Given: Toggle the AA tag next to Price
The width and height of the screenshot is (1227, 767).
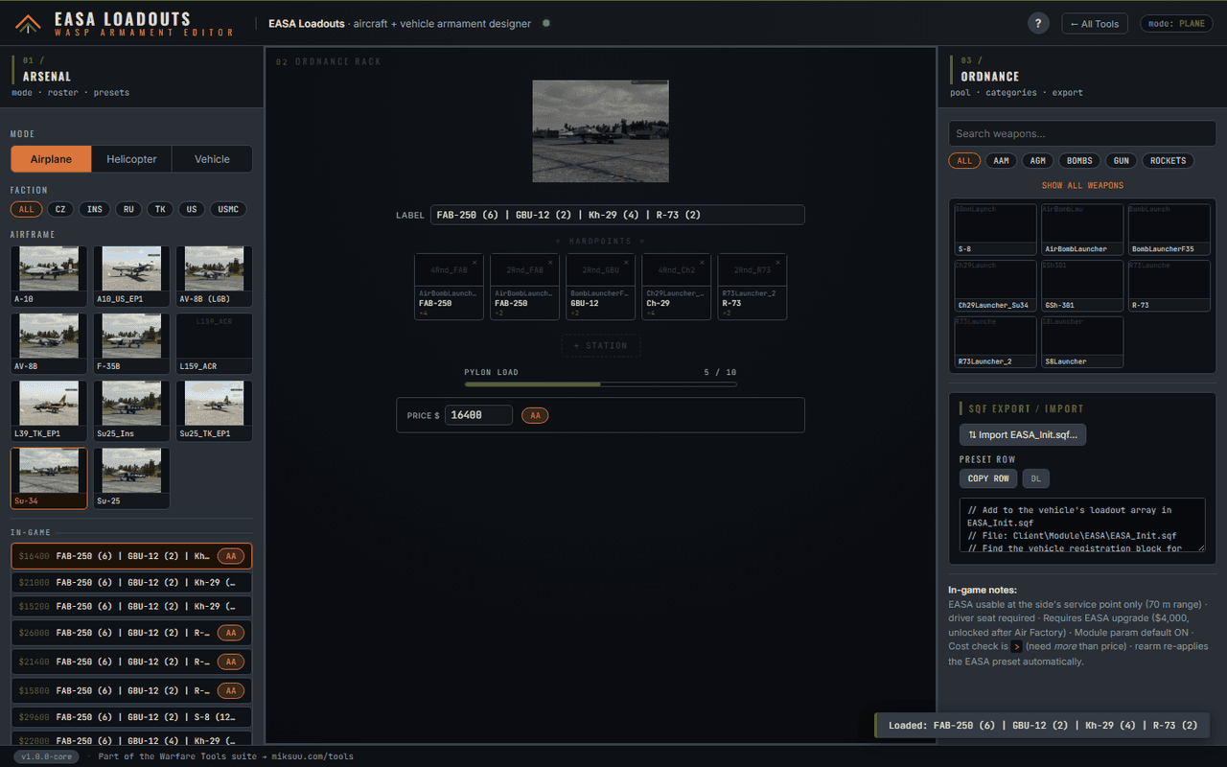Looking at the screenshot, I should [x=535, y=415].
